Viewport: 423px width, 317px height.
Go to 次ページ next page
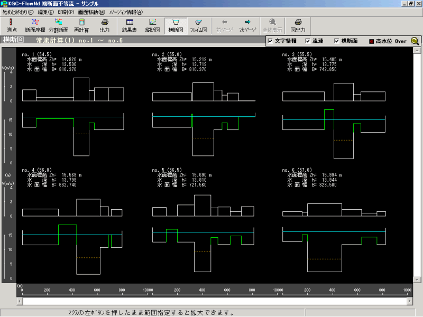[x=247, y=25]
